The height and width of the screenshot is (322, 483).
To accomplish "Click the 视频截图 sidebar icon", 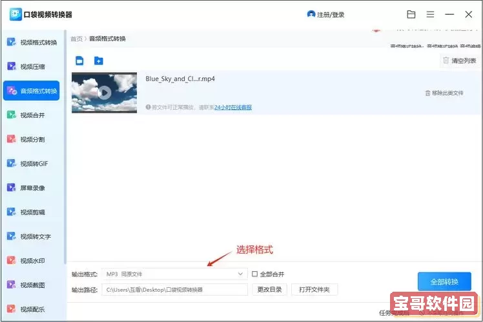I will click(x=11, y=285).
